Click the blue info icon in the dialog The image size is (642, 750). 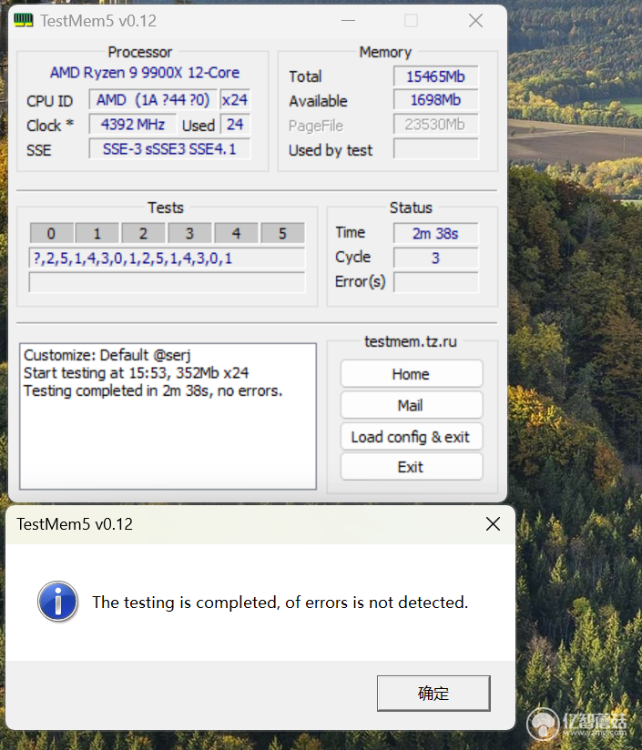(x=58, y=602)
